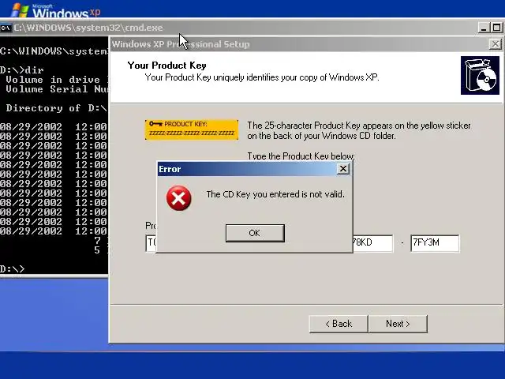
Task: Click the Next button in Setup
Action: coord(398,324)
